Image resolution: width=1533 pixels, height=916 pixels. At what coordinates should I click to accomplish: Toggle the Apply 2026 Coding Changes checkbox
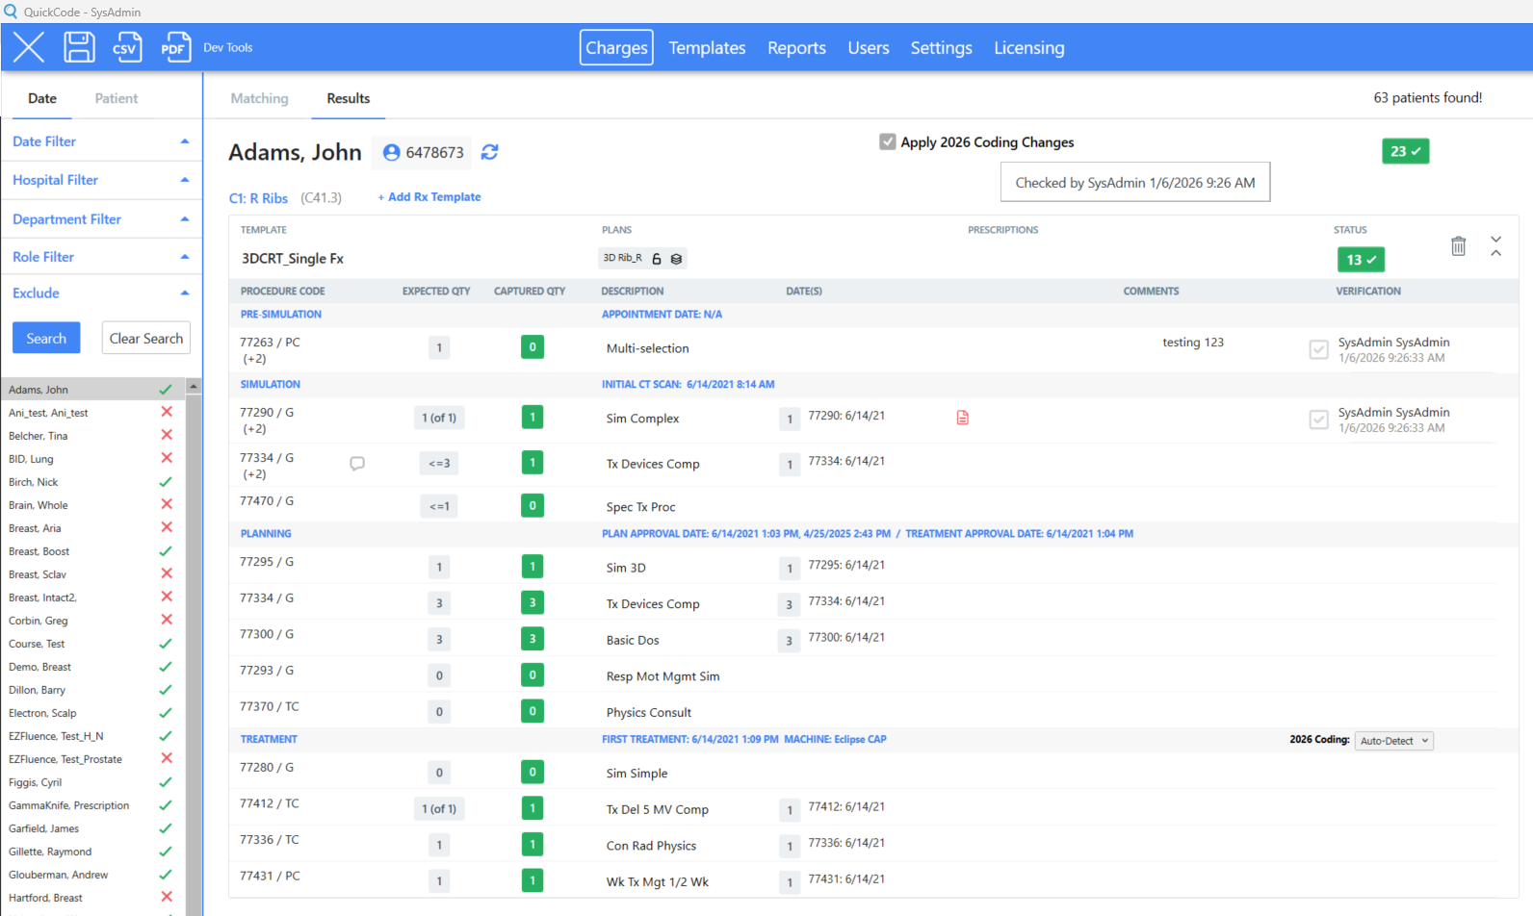pos(887,142)
